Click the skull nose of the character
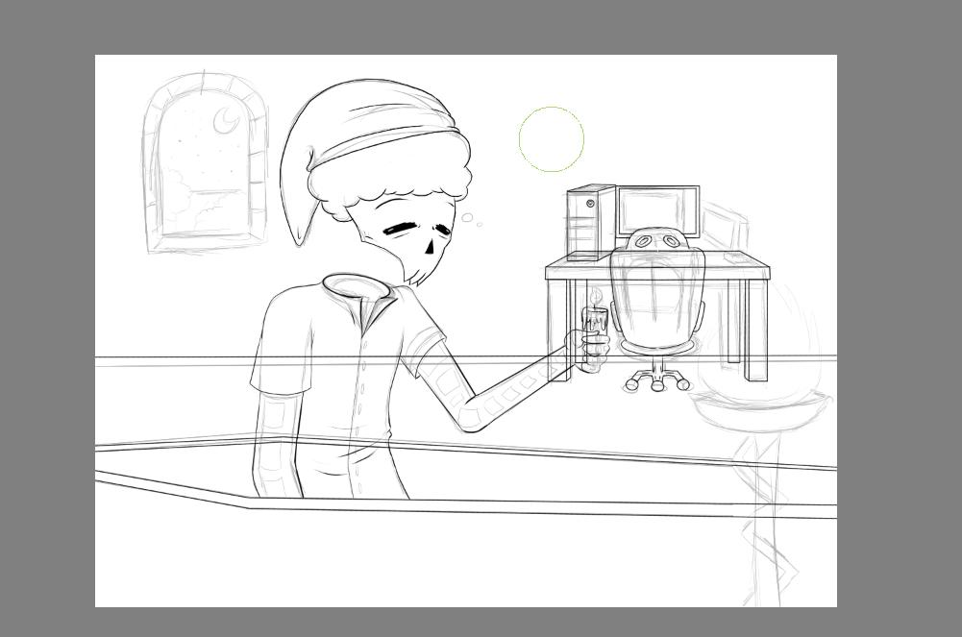This screenshot has width=962, height=637. point(431,247)
